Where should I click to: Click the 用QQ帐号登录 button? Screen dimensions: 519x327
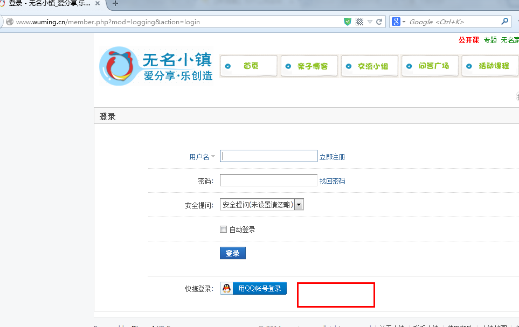pyautogui.click(x=253, y=288)
